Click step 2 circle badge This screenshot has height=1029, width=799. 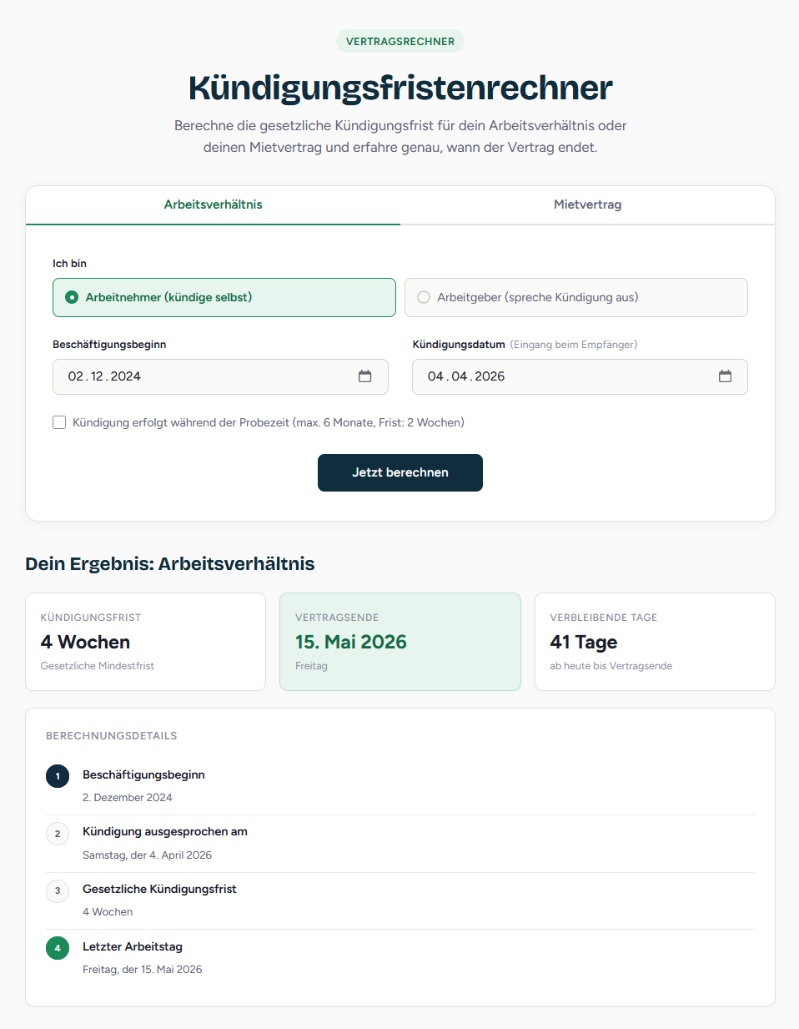pos(58,833)
